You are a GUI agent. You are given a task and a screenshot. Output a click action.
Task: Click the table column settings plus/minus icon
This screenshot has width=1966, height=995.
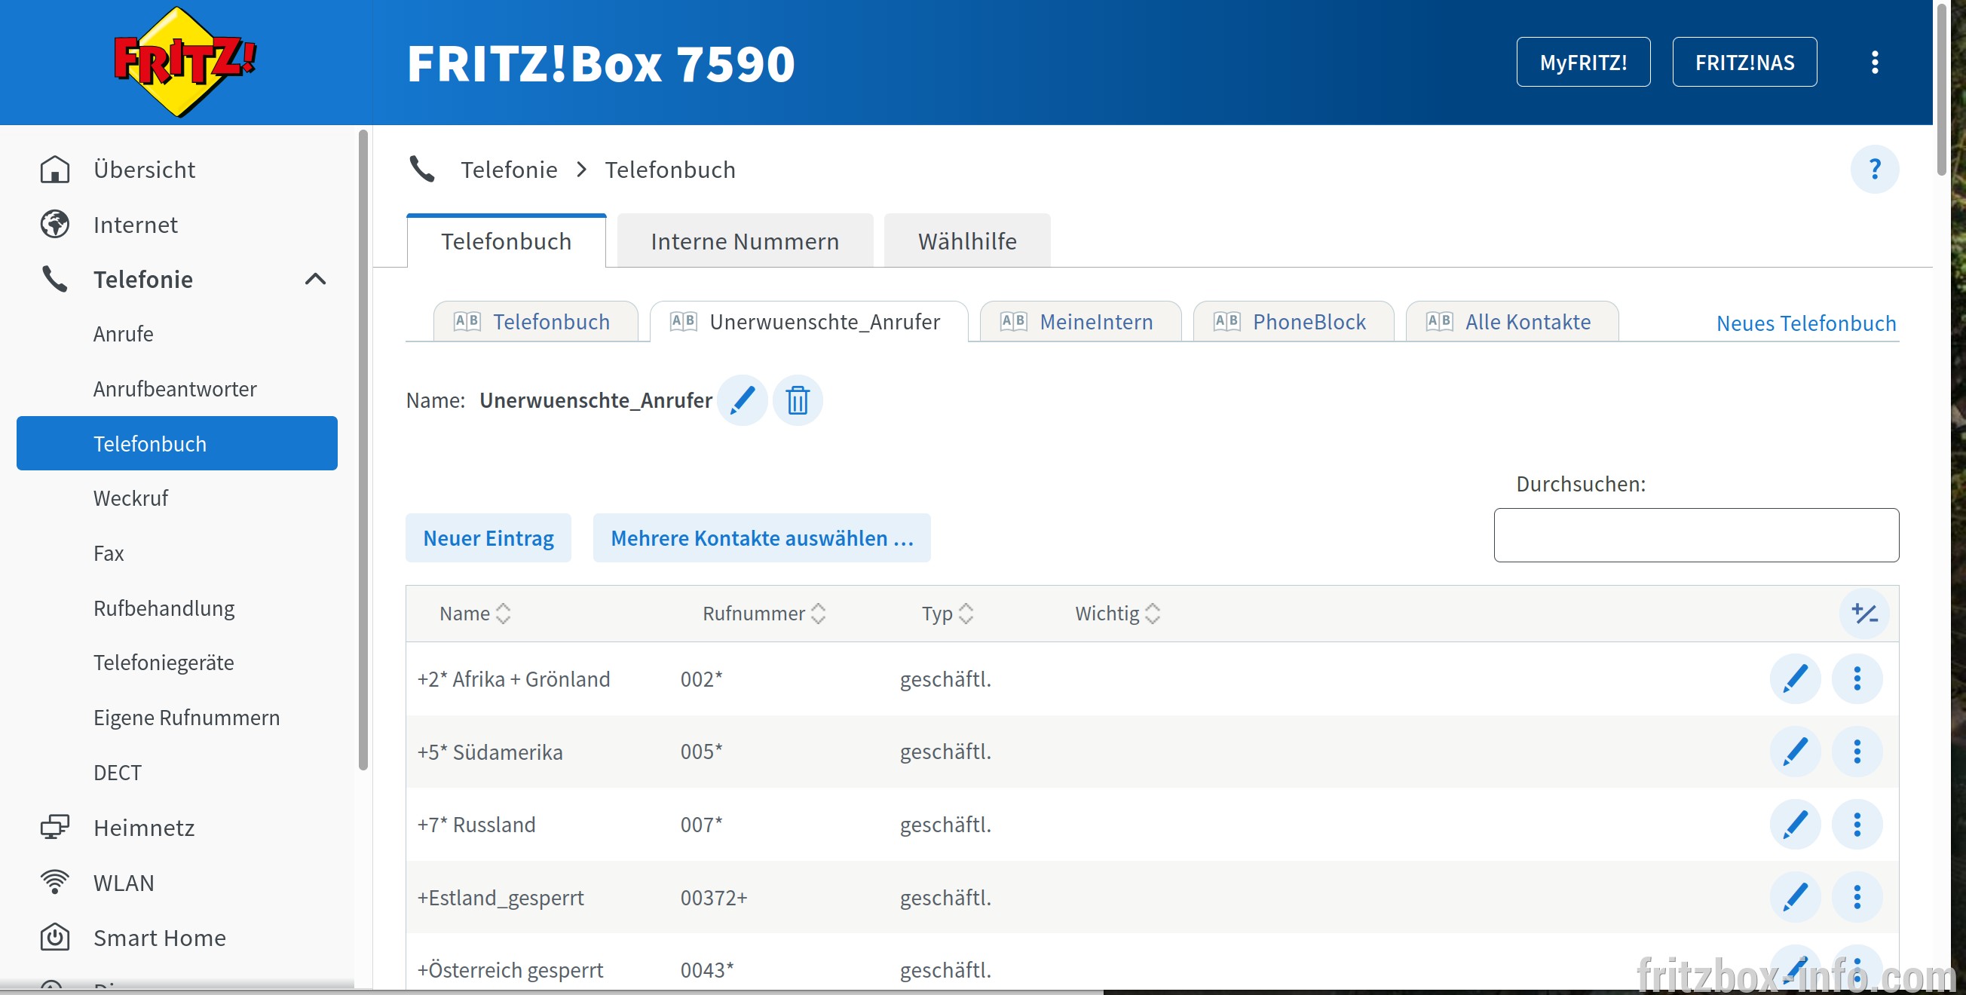tap(1864, 614)
